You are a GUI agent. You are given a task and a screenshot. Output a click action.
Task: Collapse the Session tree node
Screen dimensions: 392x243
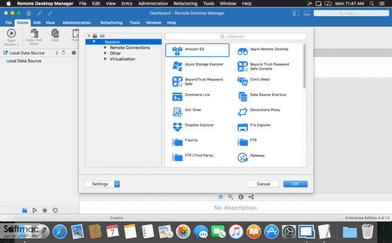(x=94, y=42)
